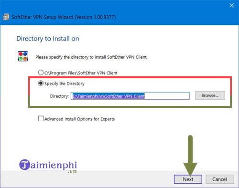Click the Taimienphi.vn watermark logo
Viewport: 239px width, 188px height.
[x=48, y=166]
